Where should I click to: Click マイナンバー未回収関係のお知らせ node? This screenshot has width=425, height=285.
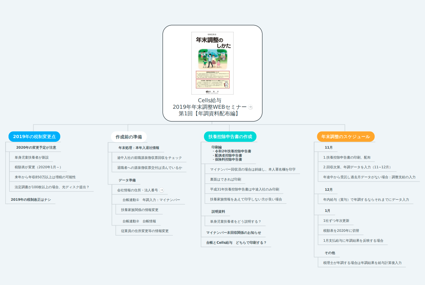[x=234, y=233]
